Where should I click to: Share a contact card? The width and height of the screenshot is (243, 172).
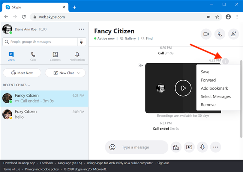coord(189,147)
